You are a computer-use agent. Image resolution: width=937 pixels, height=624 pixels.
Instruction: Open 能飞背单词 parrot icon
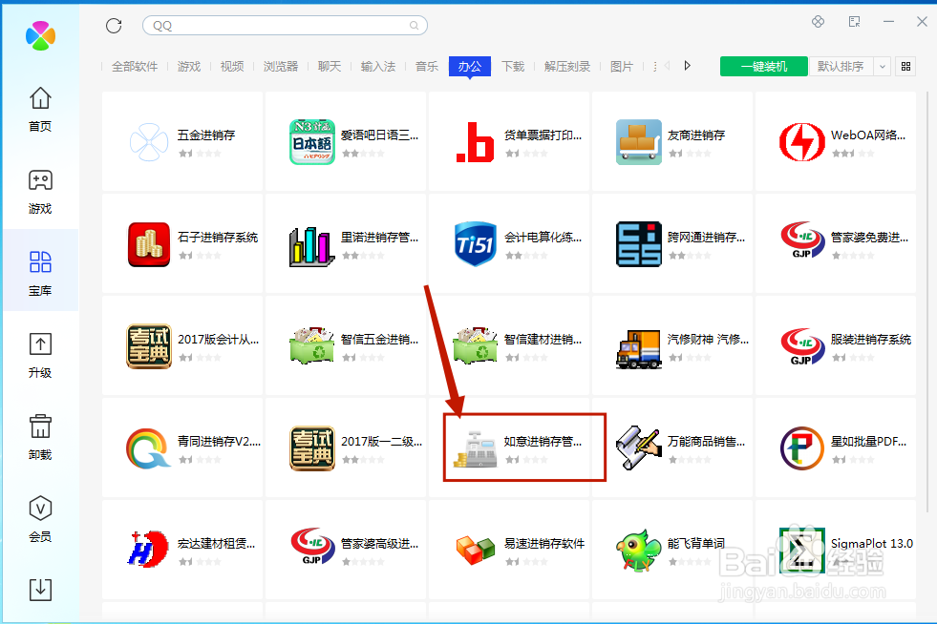(639, 550)
